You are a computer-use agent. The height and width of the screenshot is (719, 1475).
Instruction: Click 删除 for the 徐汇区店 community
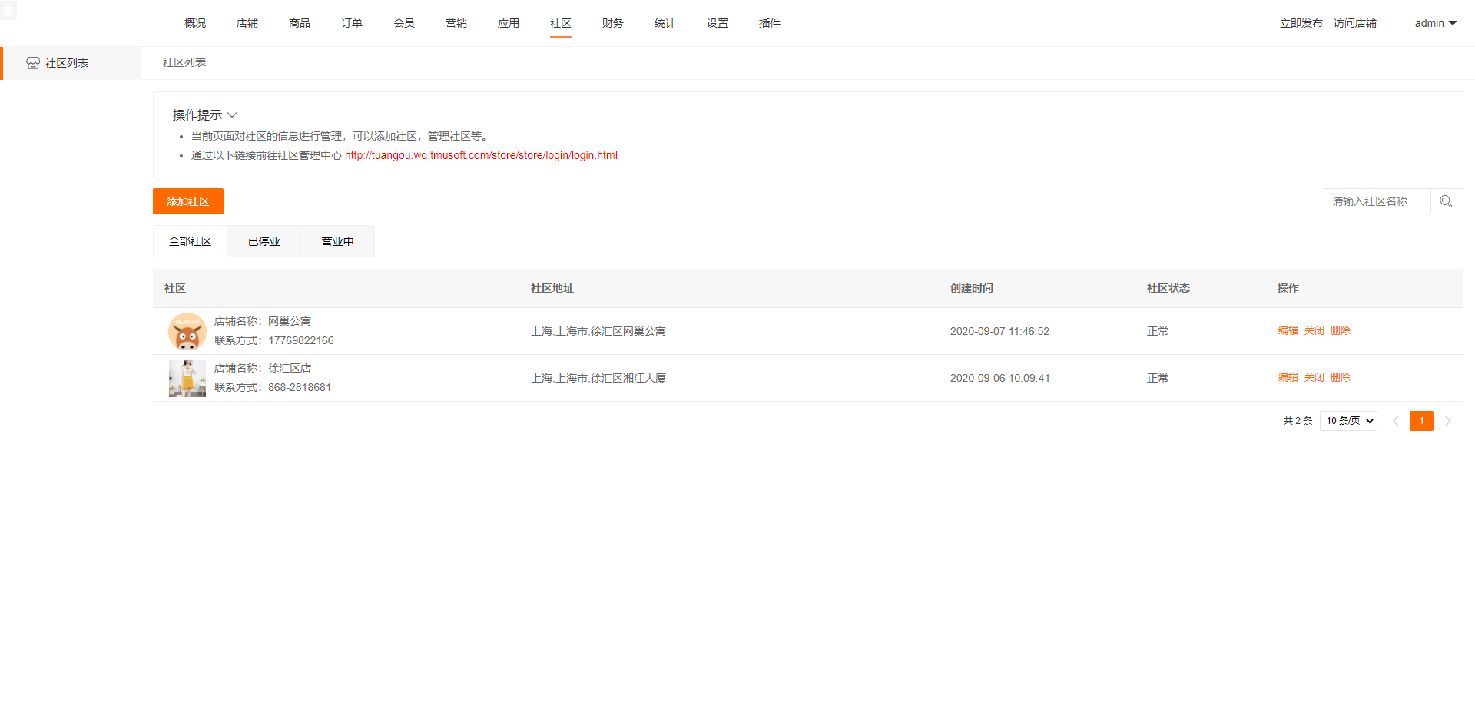pyautogui.click(x=1340, y=377)
